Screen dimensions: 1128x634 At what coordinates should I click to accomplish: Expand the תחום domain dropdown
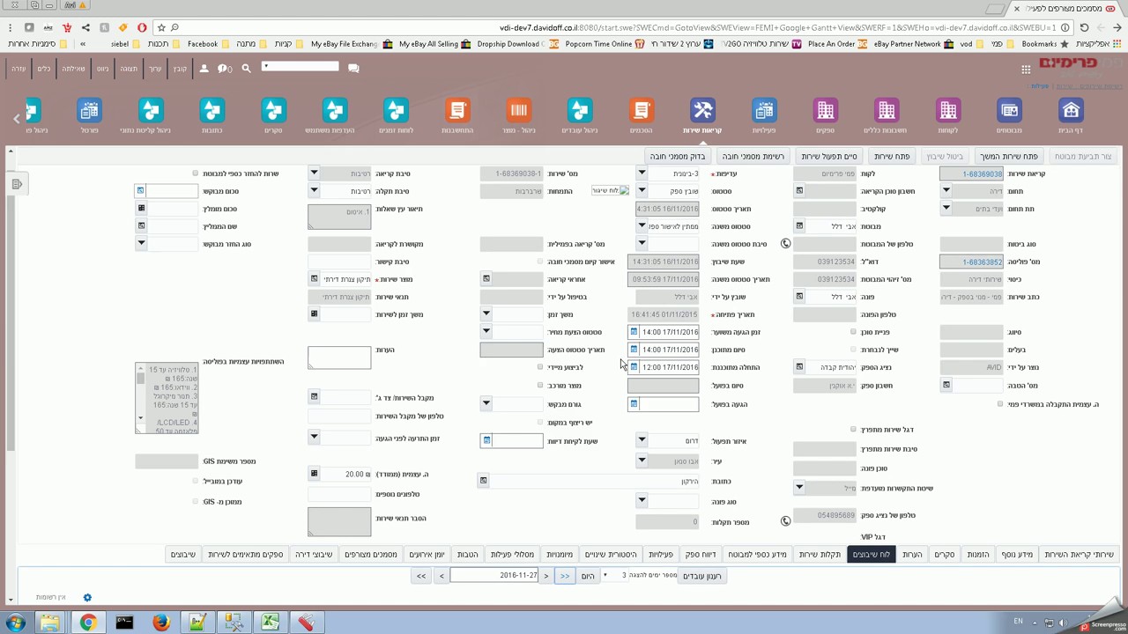946,190
